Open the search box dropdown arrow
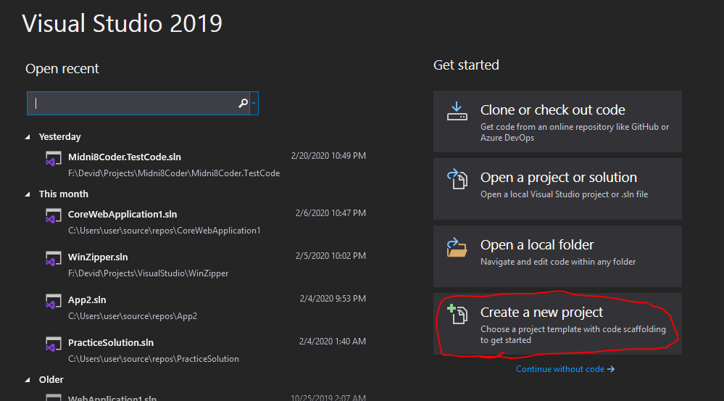724x401 pixels. pos(254,103)
